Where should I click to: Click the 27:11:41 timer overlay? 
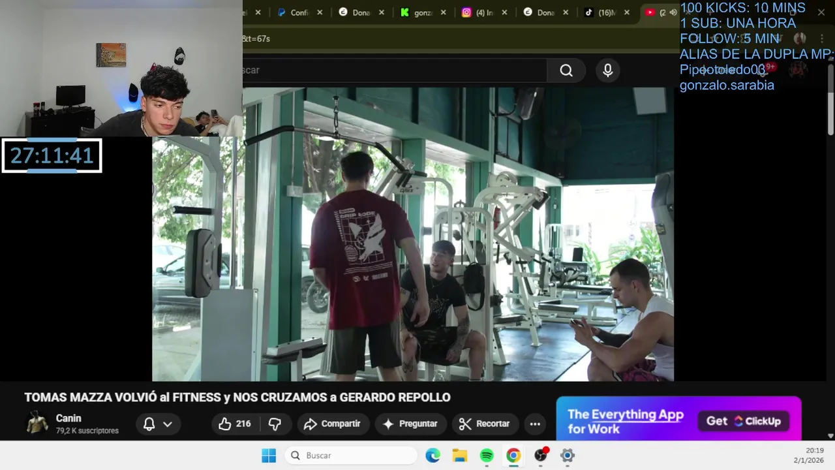52,155
